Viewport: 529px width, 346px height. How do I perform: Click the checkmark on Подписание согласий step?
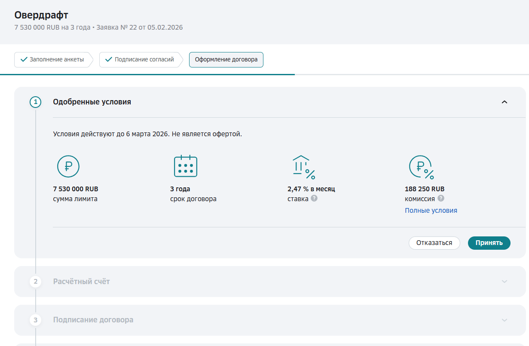(109, 59)
